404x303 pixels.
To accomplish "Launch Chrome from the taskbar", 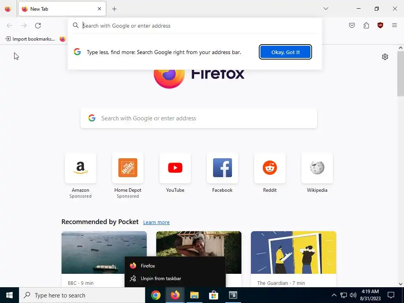I will [155, 295].
